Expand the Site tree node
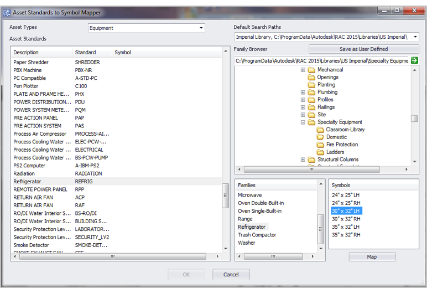The width and height of the screenshot is (427, 288). pyautogui.click(x=303, y=115)
